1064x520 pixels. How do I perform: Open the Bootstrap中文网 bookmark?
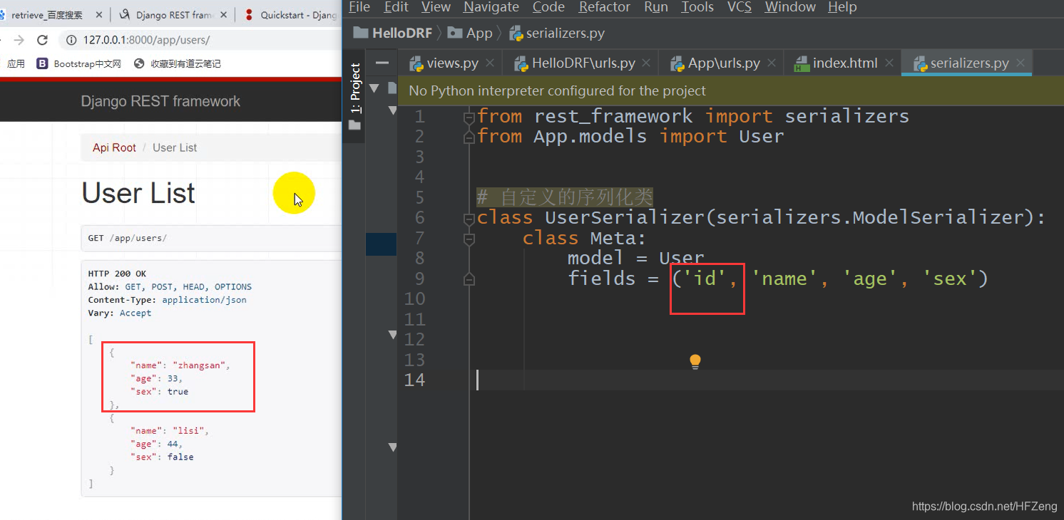79,63
